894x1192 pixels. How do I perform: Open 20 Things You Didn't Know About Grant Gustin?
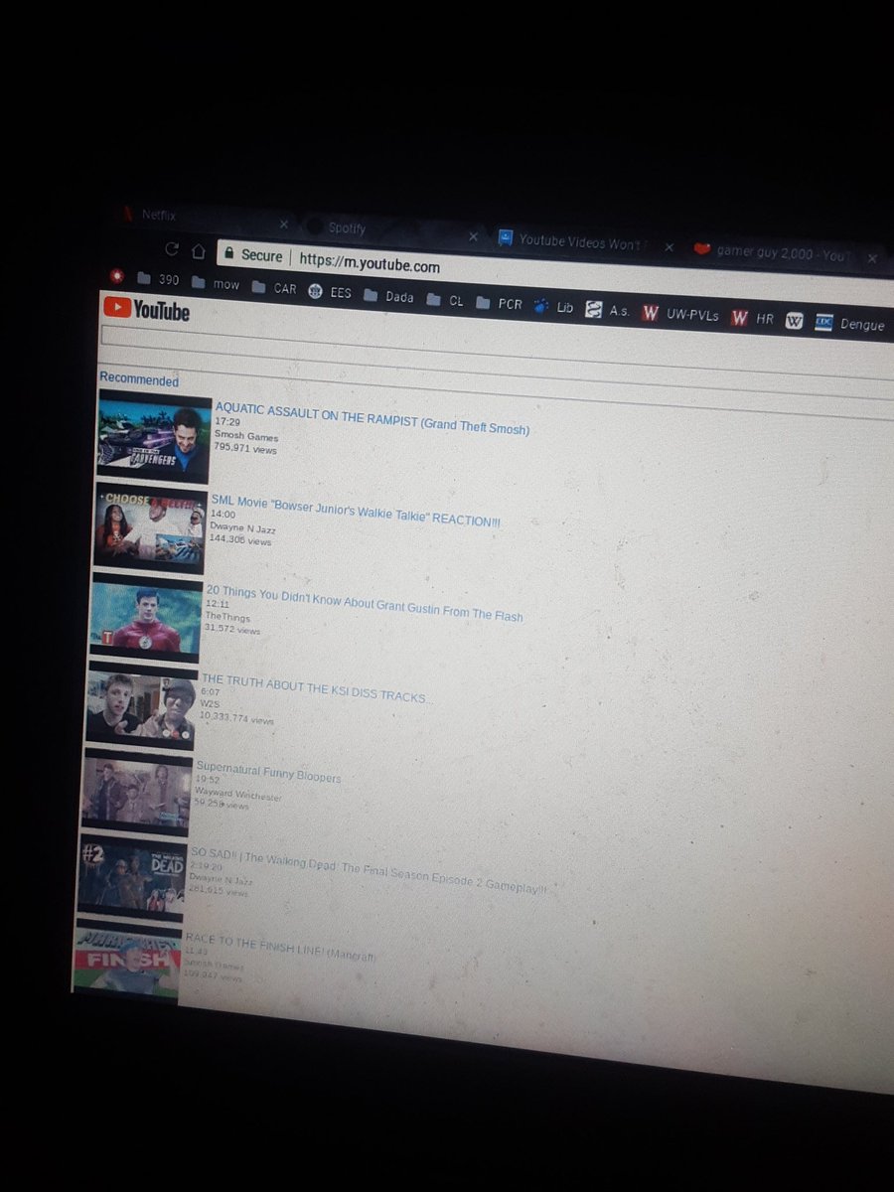click(x=365, y=603)
